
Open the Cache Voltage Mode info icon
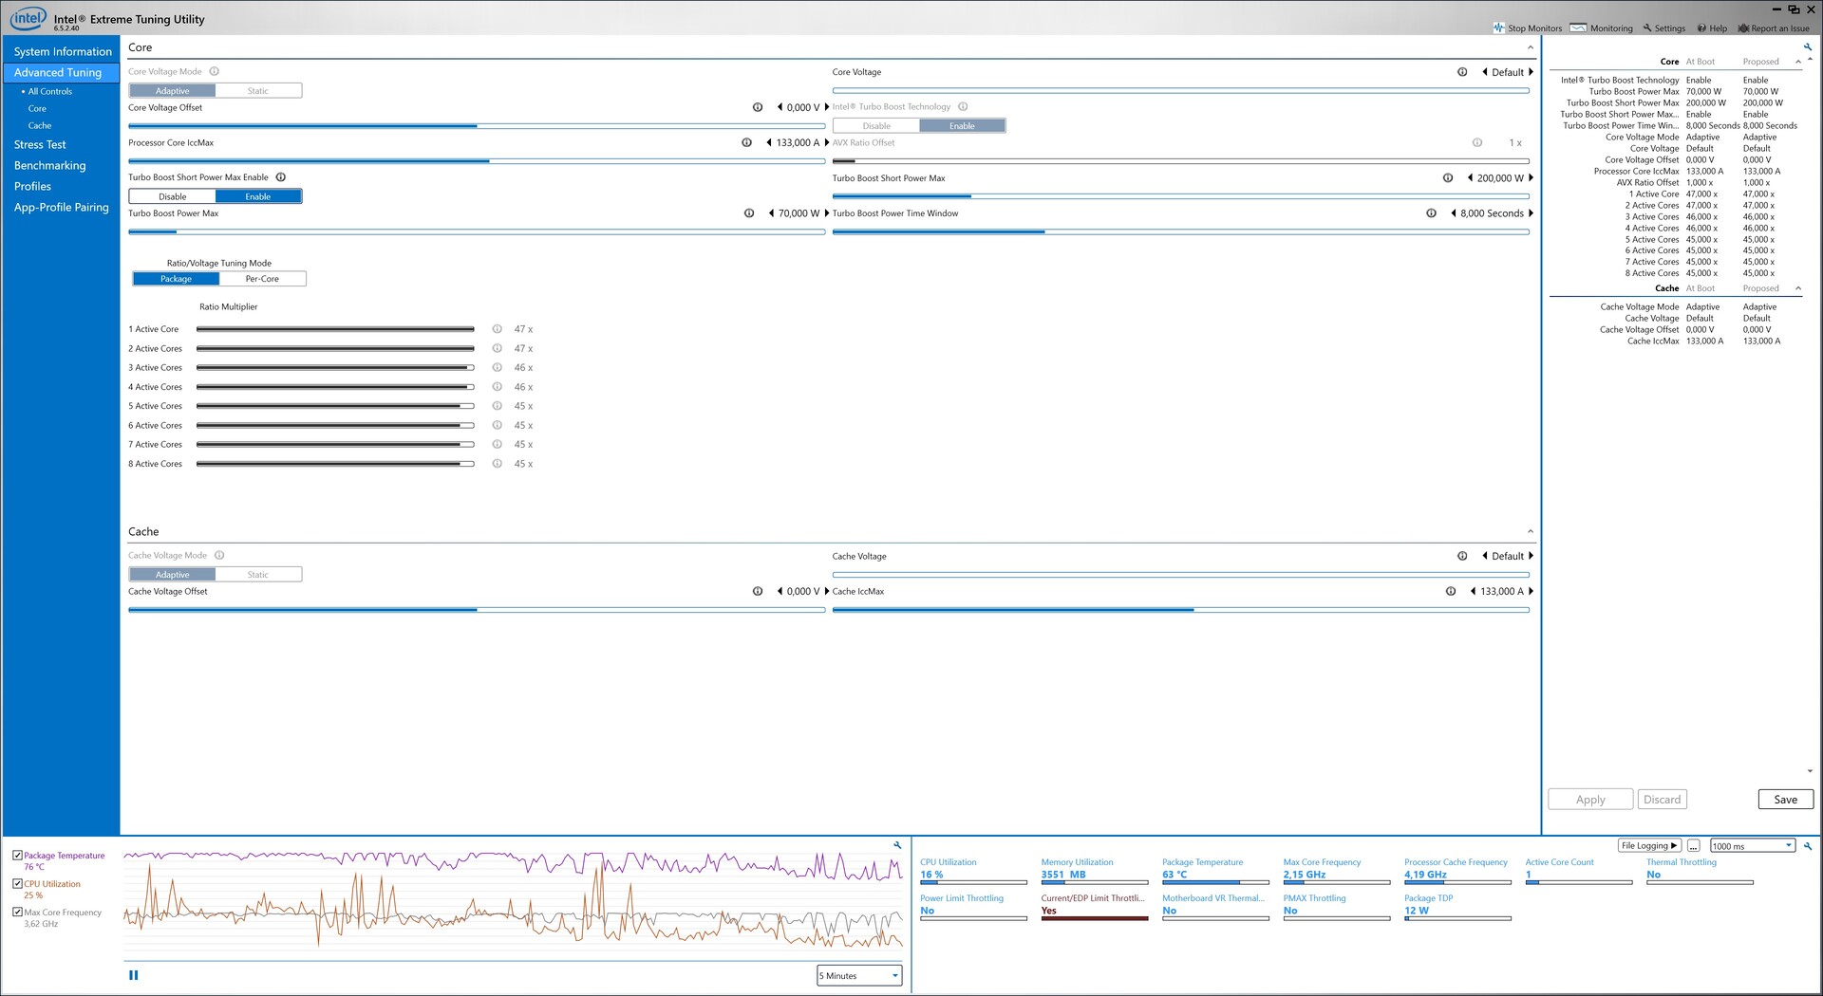(x=219, y=555)
